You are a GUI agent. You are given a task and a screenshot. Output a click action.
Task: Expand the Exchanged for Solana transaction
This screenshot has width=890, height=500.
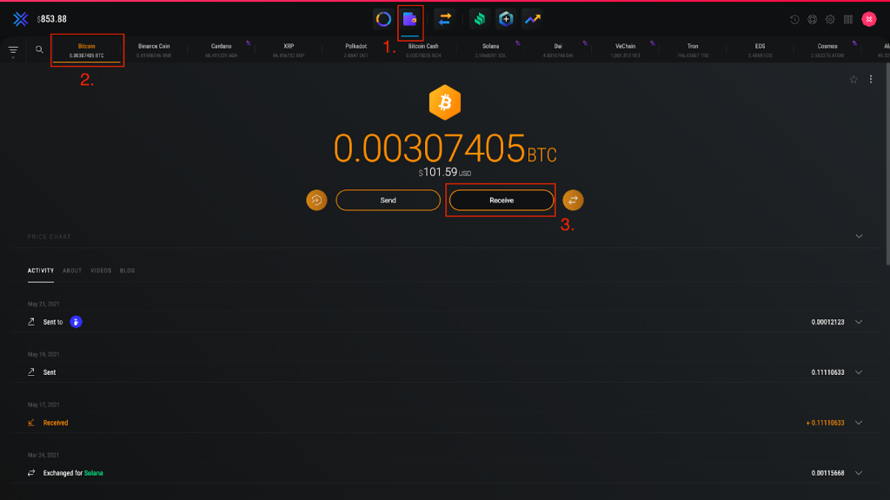pos(859,473)
